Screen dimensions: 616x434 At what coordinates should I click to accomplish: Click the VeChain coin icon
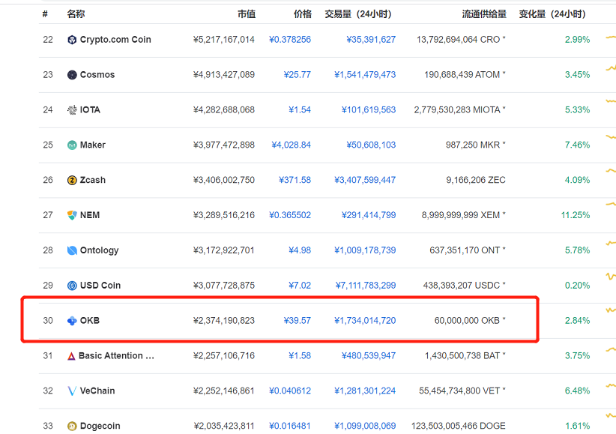coord(72,391)
